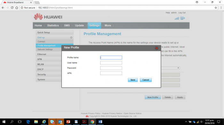Go to the SMS tab
224x125 pixels.
pyautogui.click(x=67, y=25)
